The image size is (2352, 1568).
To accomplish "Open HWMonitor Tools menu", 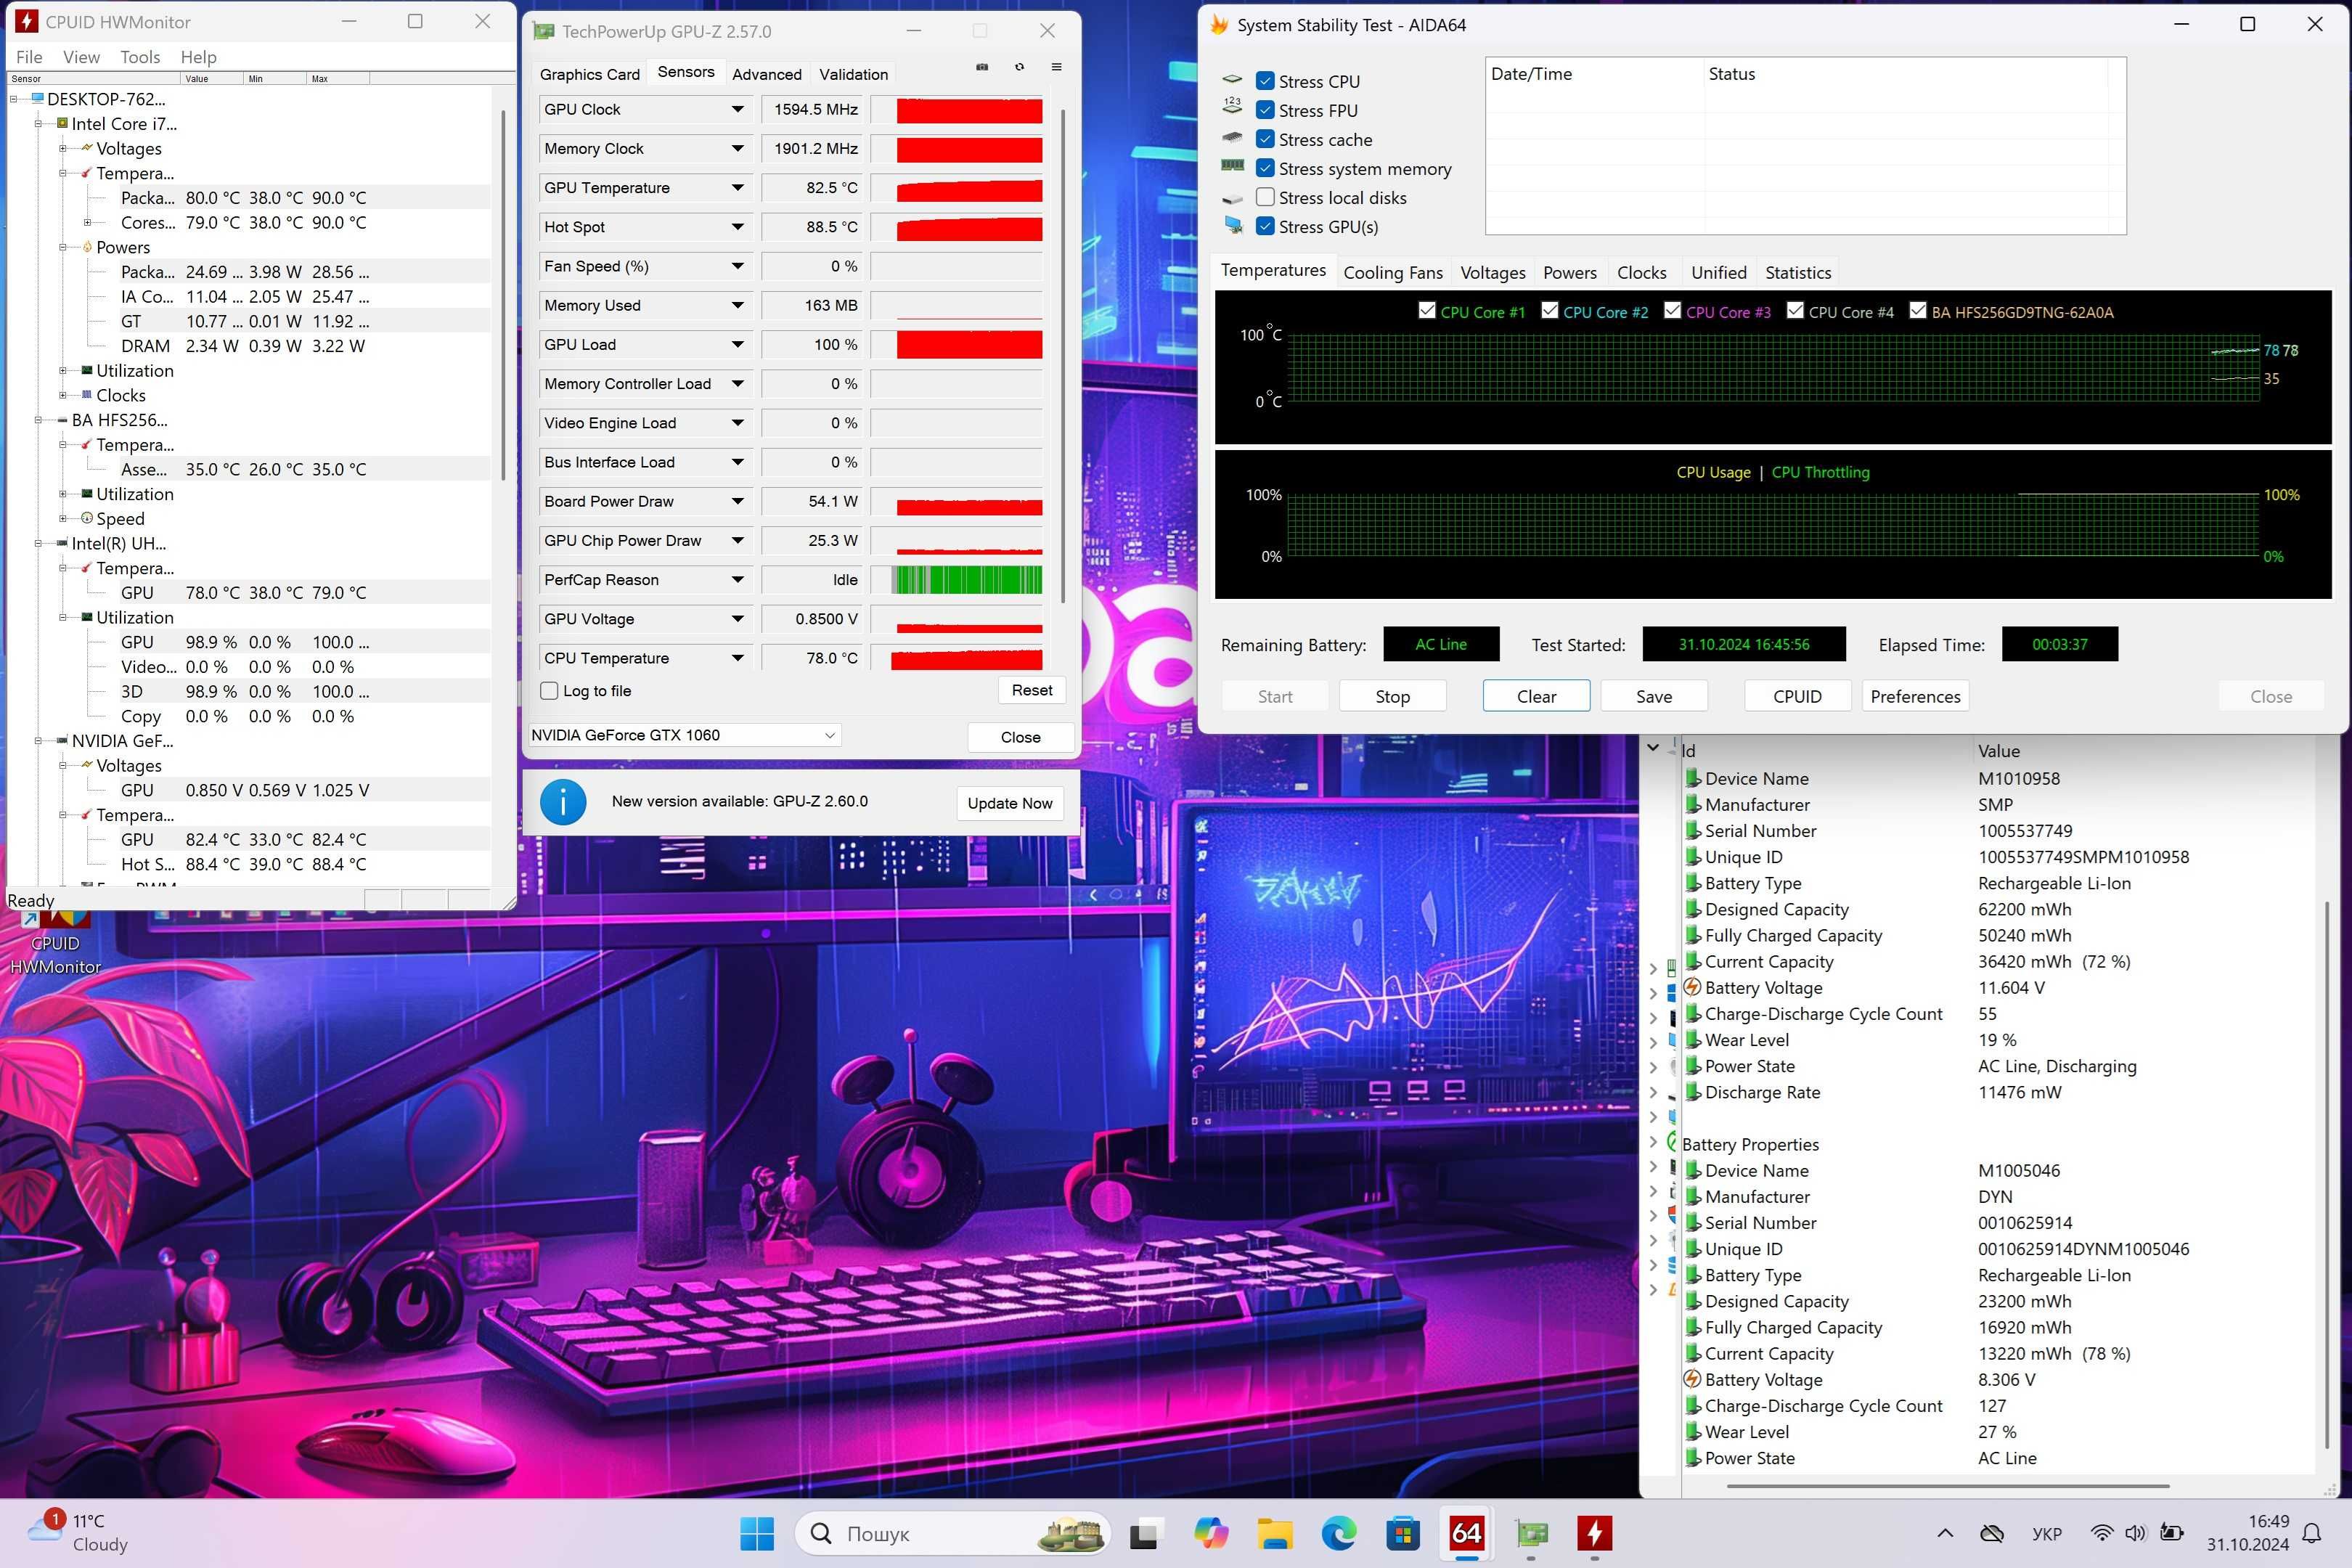I will click(x=140, y=57).
